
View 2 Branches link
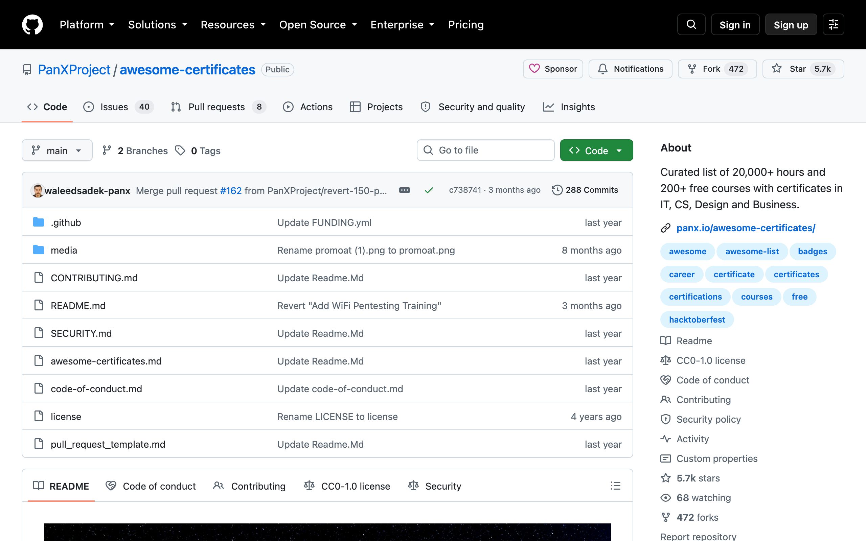pos(135,151)
